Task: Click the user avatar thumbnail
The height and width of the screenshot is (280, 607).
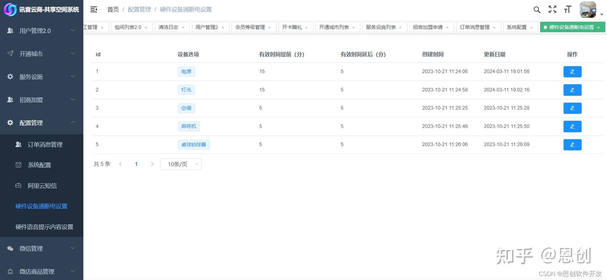Action: click(588, 10)
